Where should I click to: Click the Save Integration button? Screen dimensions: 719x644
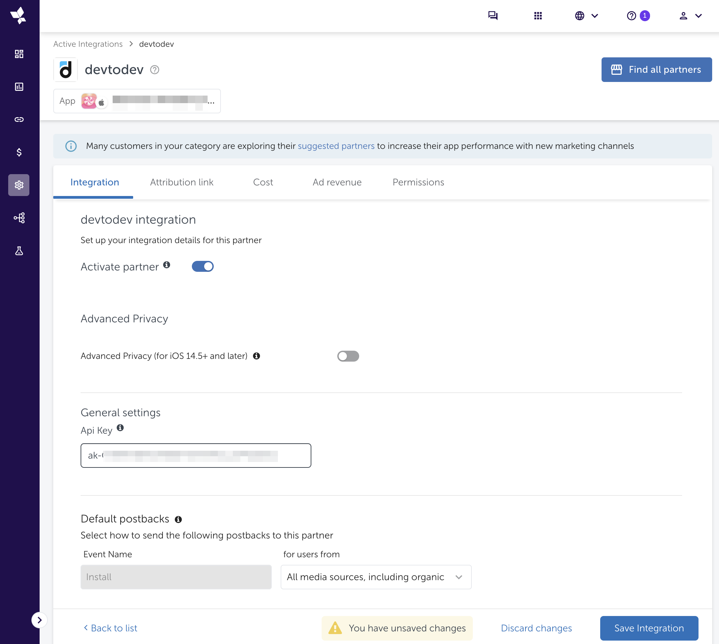click(649, 628)
